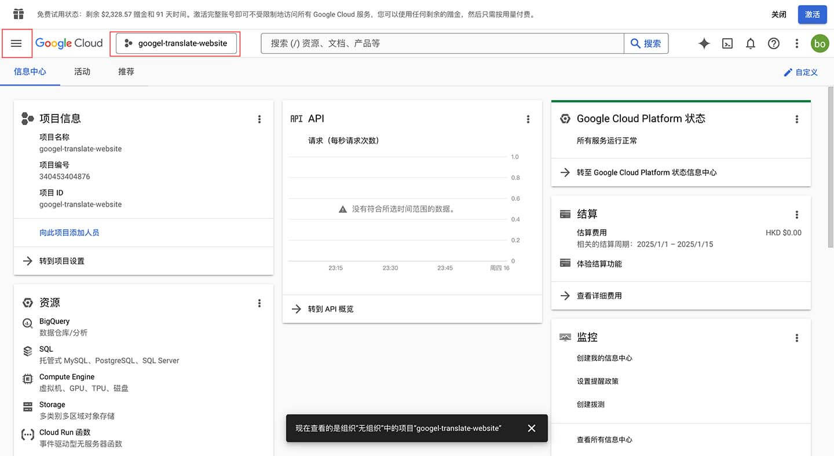Click the SQL stacked layers icon
Screen dimensions: 834x456
pos(27,351)
